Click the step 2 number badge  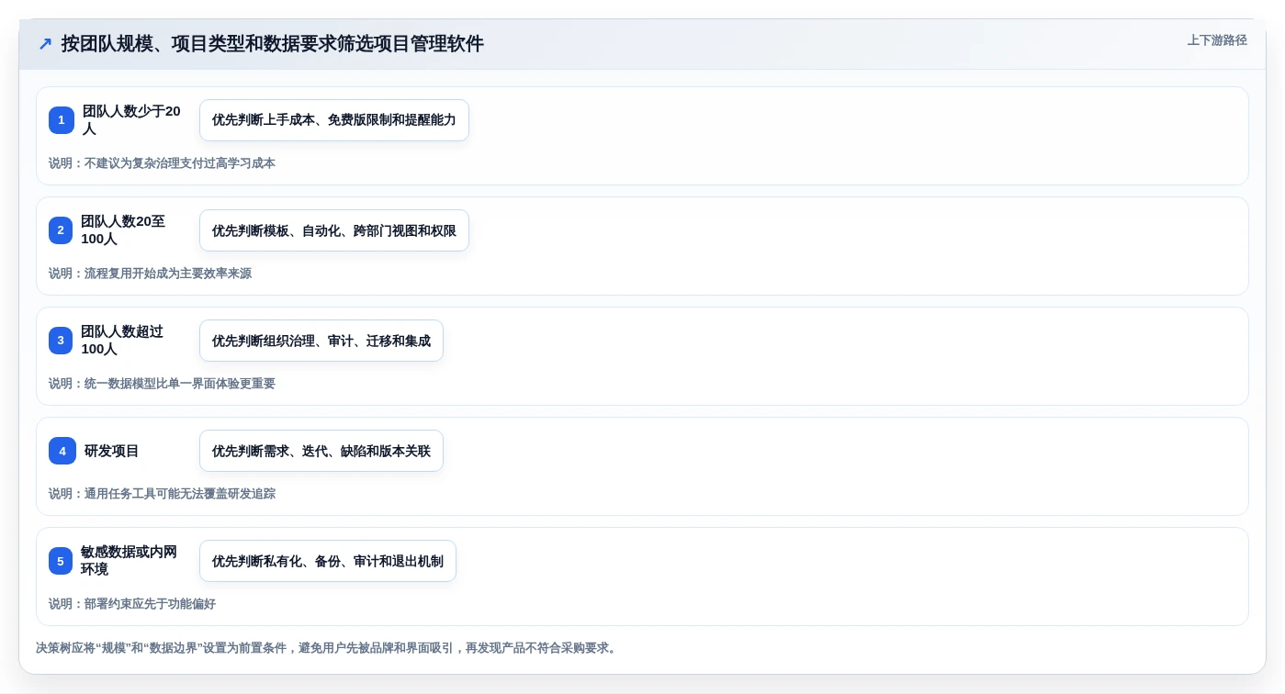[x=61, y=230]
